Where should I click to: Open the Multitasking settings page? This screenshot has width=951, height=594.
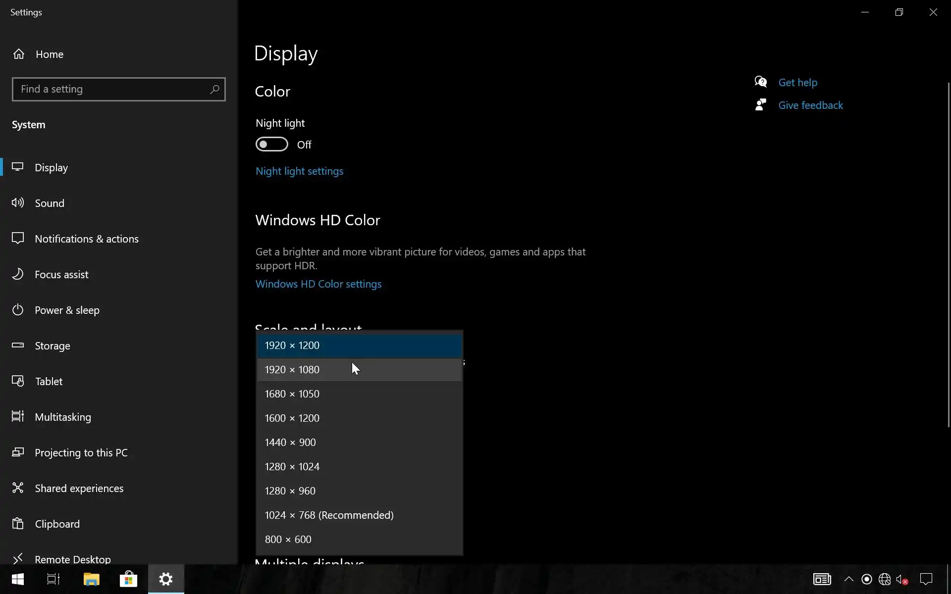tap(63, 417)
